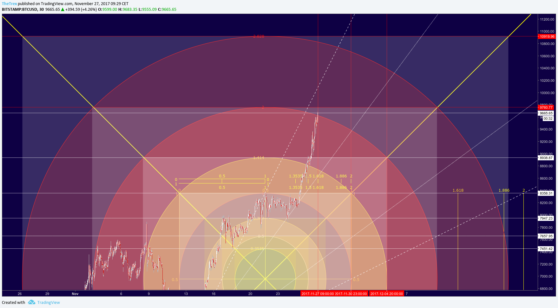Click the 7451.42 price axis label
This screenshot has height=308, width=558.
[x=546, y=249]
